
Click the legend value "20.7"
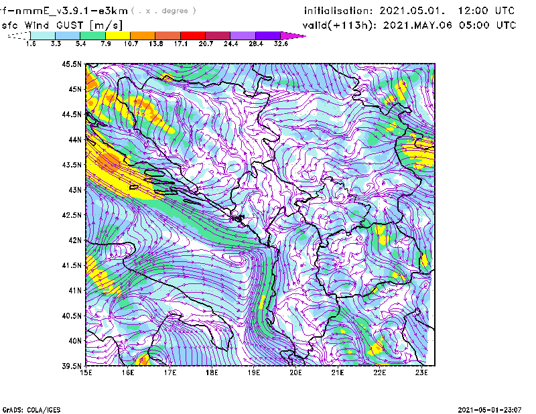point(206,44)
